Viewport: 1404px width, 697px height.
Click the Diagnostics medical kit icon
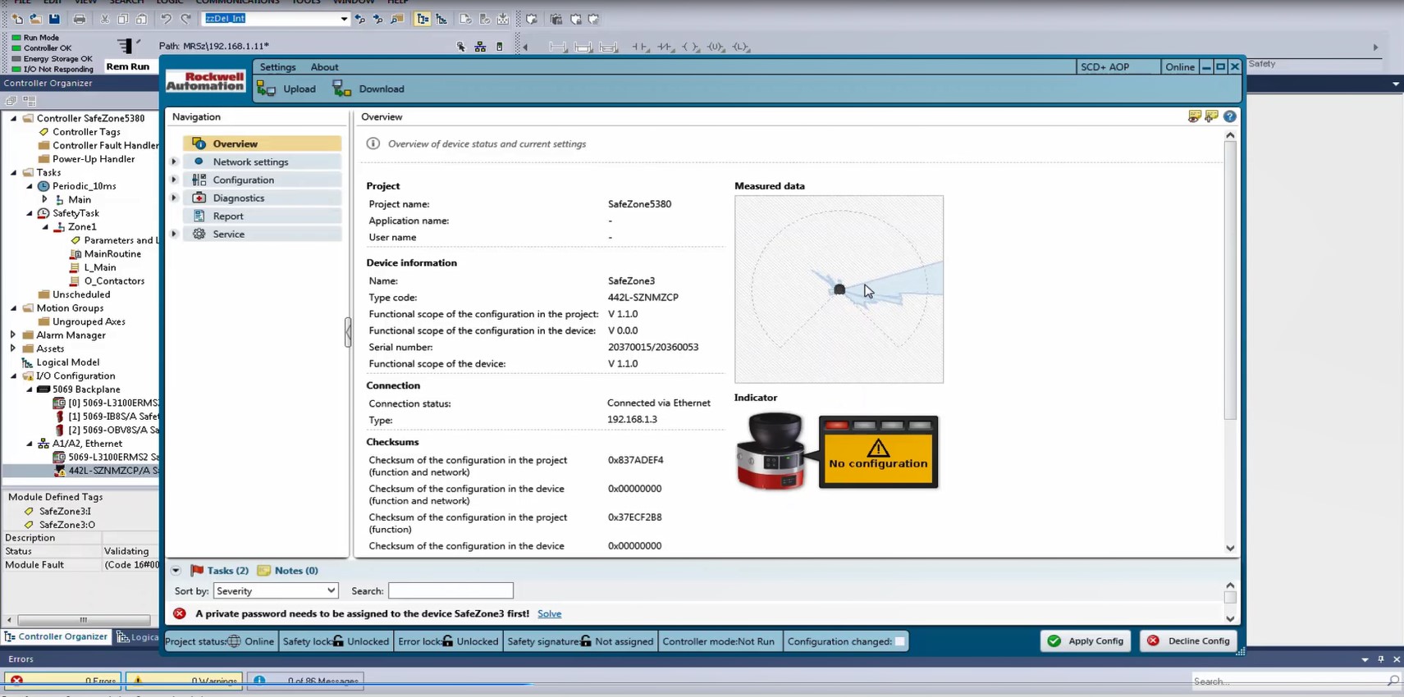(x=199, y=198)
